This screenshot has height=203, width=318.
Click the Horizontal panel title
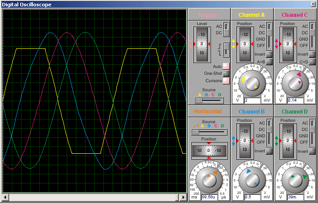208,111
